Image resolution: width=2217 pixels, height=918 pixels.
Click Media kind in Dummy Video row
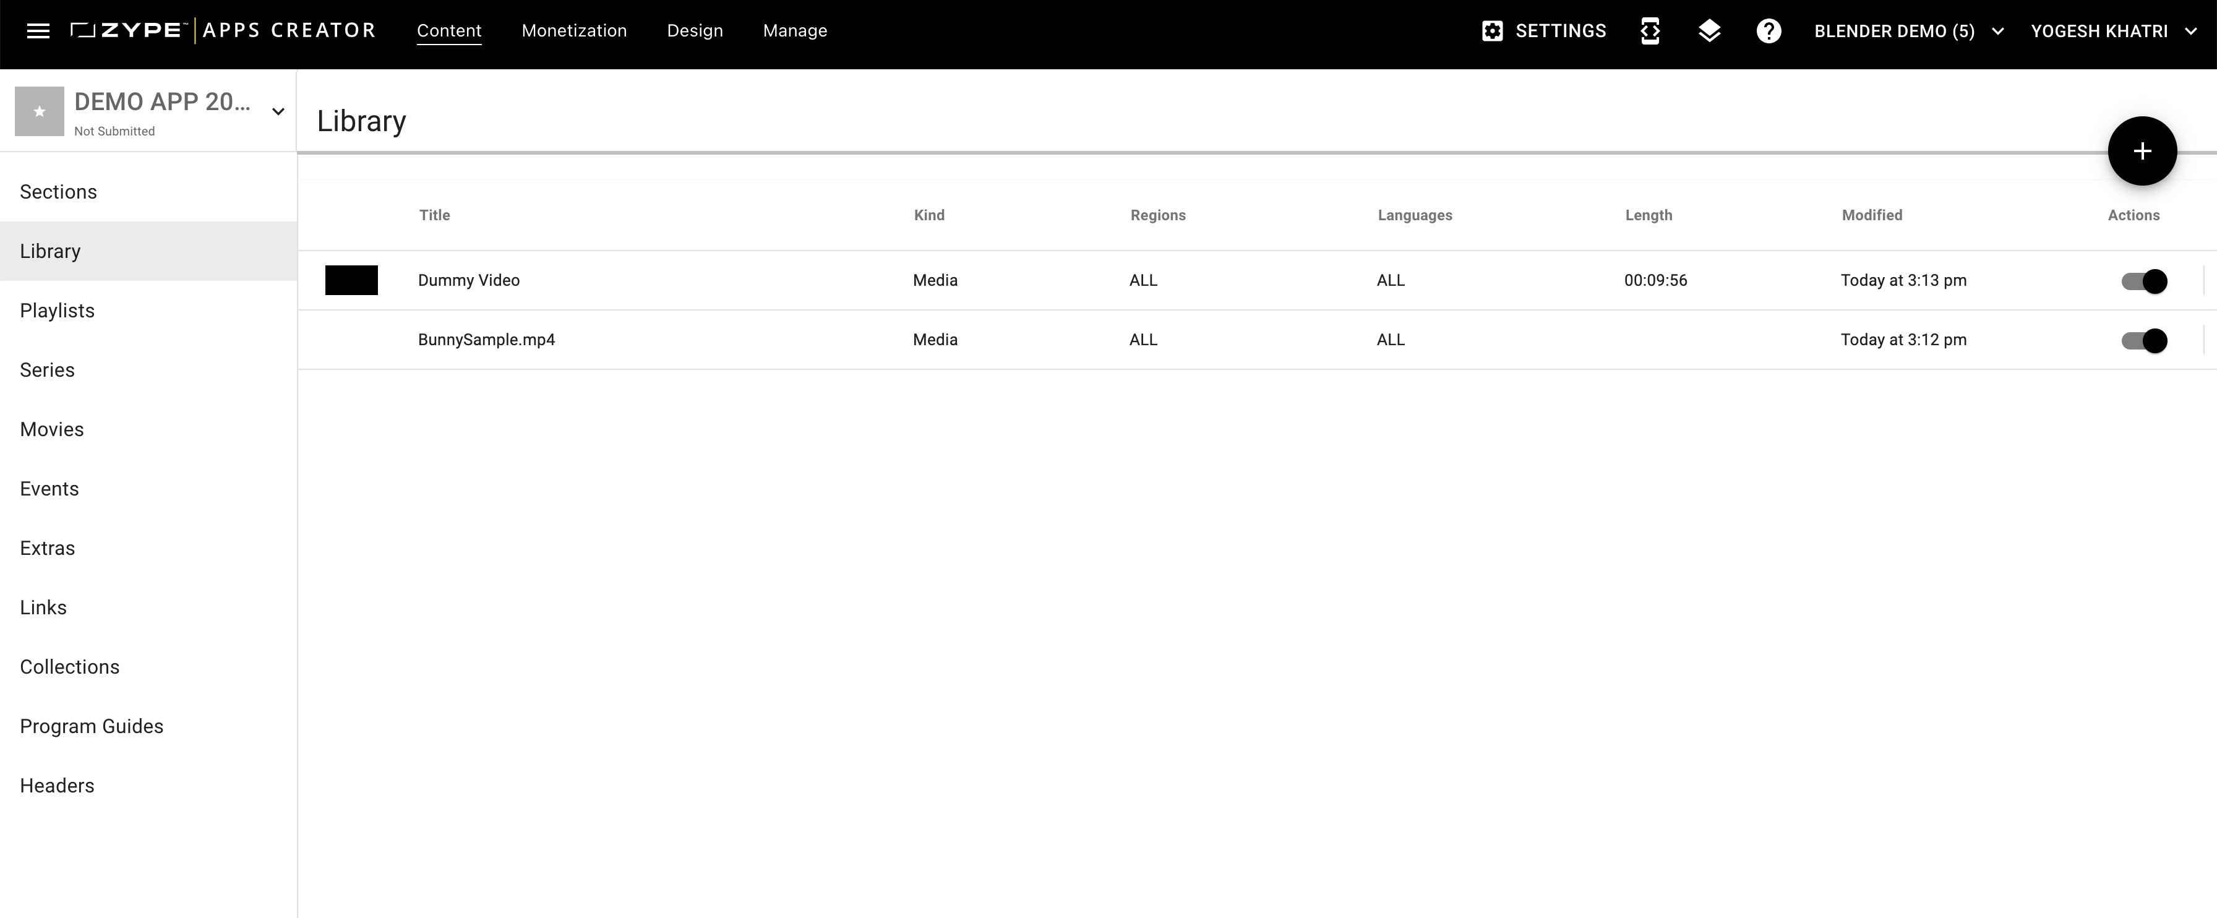pos(935,280)
